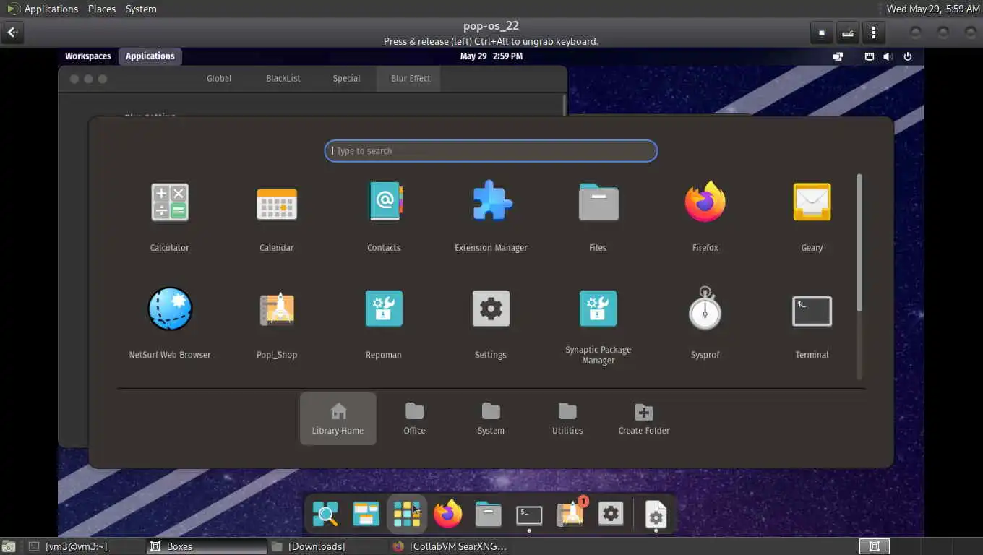This screenshot has width=983, height=555.
Task: Click the Boxes keyboard shortcut button
Action: pos(848,33)
